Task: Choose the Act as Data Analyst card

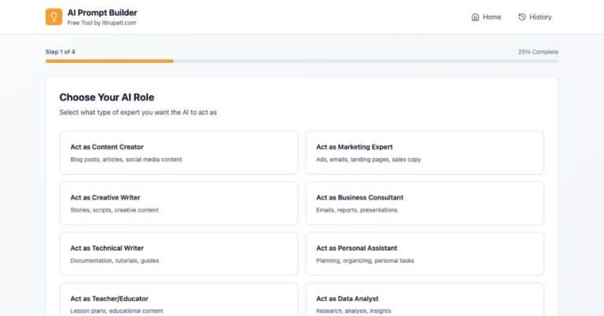Action: tap(425, 299)
